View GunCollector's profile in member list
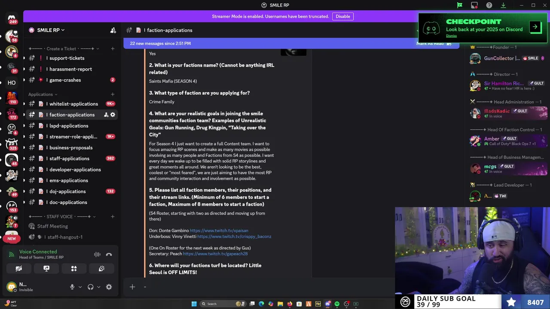 (508, 58)
